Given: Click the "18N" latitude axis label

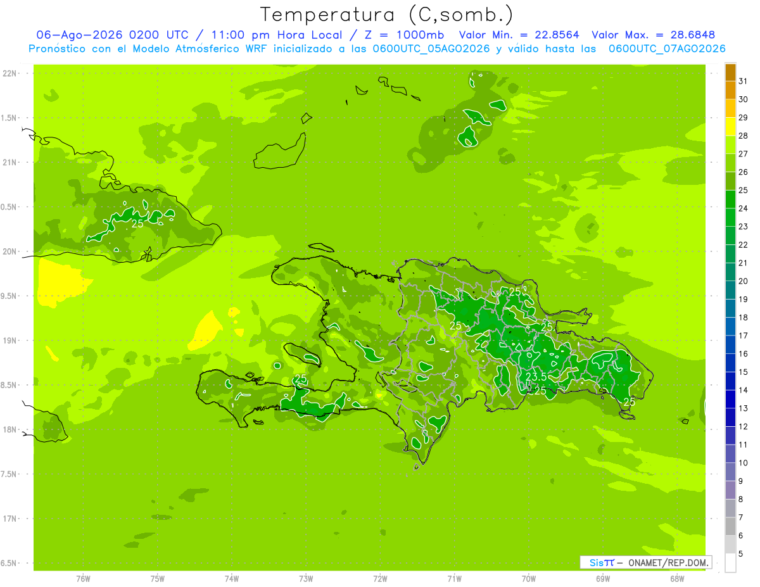Looking at the screenshot, I should (x=9, y=429).
